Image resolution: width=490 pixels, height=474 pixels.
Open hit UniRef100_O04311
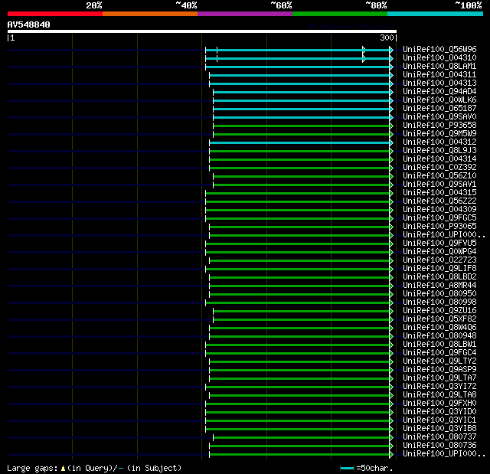tap(439, 75)
